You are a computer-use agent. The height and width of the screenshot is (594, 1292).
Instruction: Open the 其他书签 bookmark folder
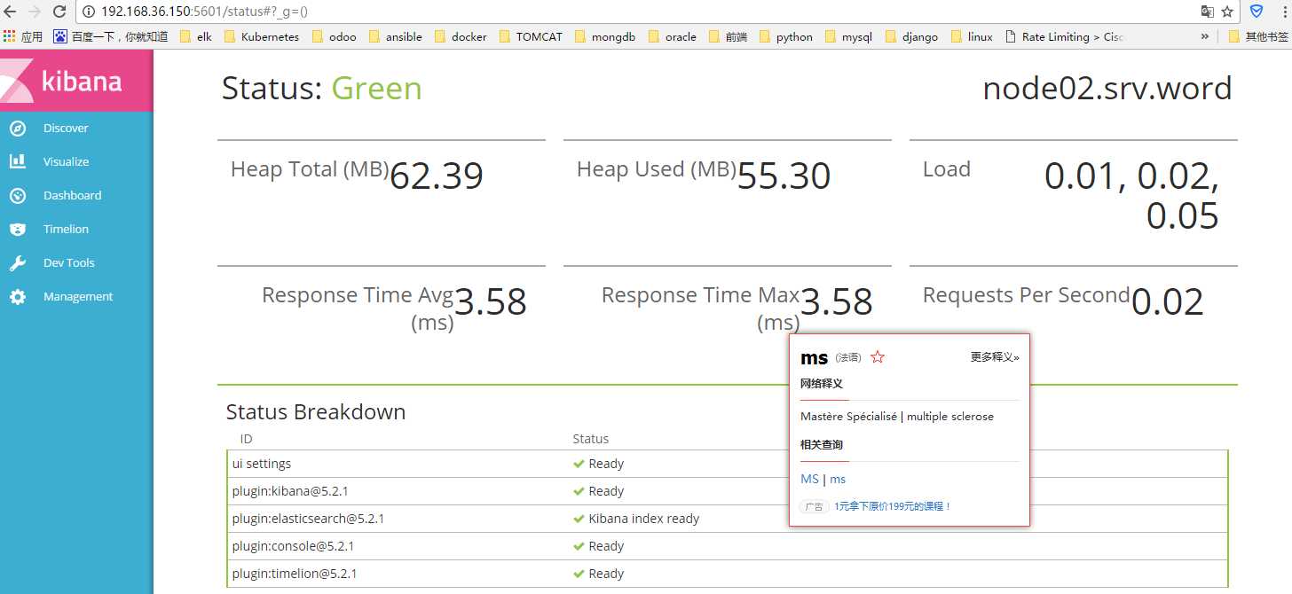1258,36
